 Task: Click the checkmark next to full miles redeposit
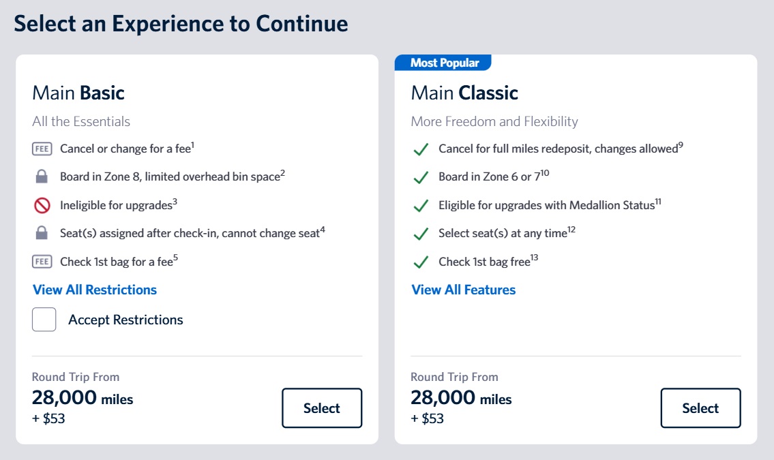tap(421, 149)
